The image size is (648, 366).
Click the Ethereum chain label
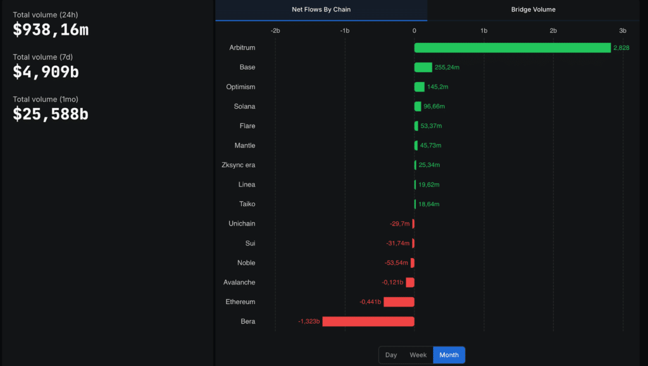point(240,302)
